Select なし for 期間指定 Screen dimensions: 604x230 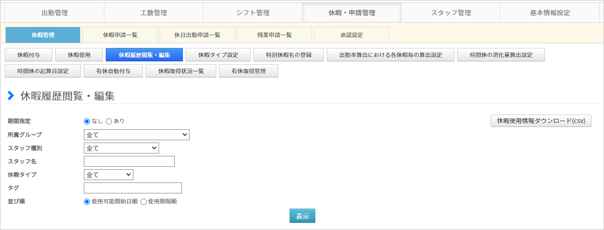[87, 121]
